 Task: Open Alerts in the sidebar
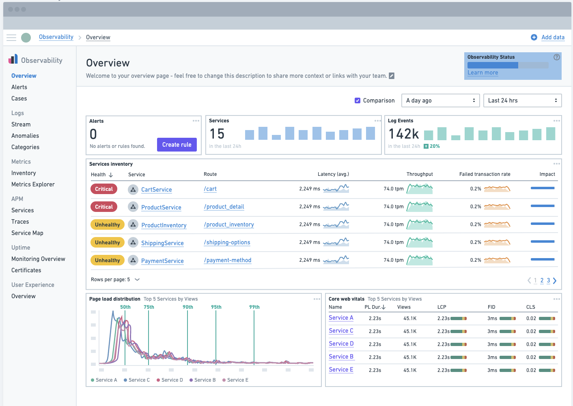click(x=19, y=87)
